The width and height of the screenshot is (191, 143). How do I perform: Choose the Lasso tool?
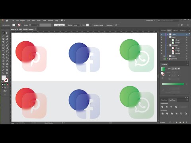tap(7, 36)
